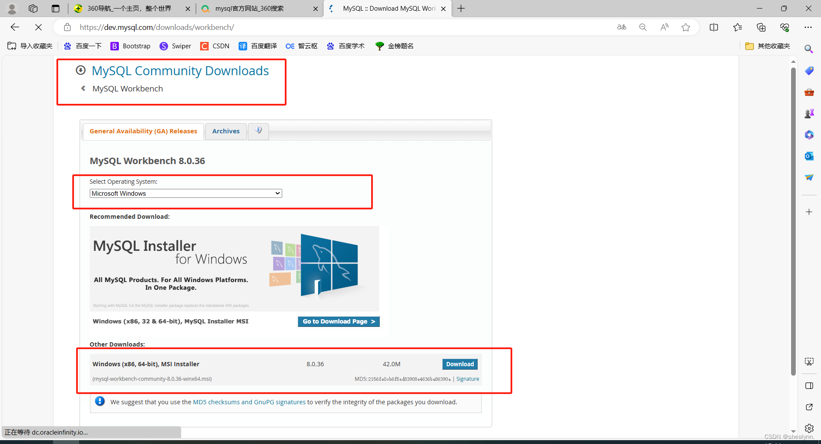The height and width of the screenshot is (444, 821).
Task: Click the translate page icon
Action: [x=621, y=27]
